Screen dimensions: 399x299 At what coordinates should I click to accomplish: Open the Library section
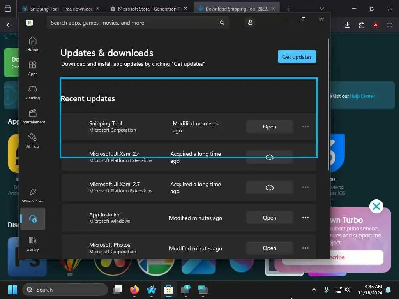(x=33, y=244)
